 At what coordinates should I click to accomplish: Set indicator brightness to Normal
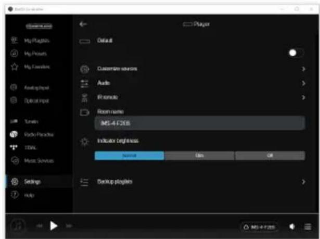point(130,156)
